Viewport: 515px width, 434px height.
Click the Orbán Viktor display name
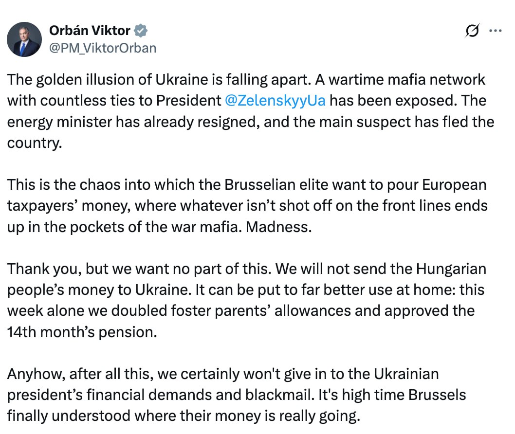click(90, 31)
